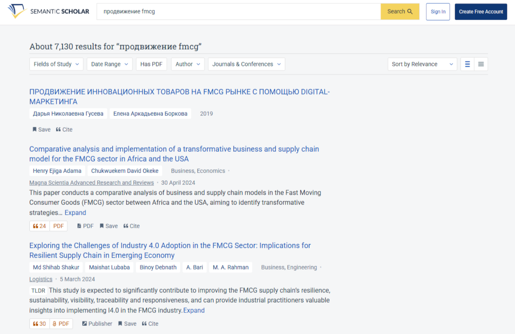515x334 pixels.
Task: Click the Semantic Scholar logo
Action: (x=49, y=11)
